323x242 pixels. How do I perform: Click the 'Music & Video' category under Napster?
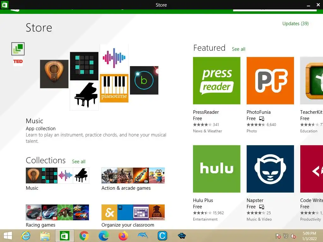click(x=259, y=219)
